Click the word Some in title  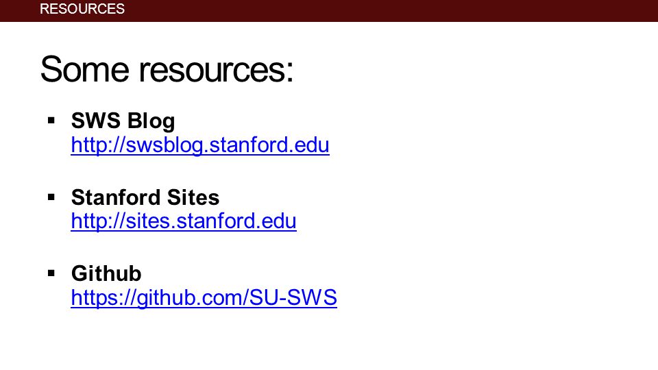[x=85, y=69]
